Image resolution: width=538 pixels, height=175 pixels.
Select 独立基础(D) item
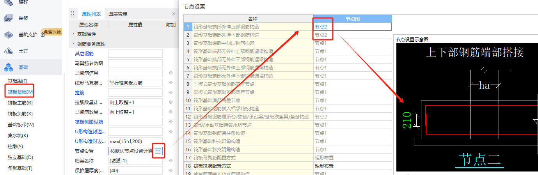(x=20, y=157)
